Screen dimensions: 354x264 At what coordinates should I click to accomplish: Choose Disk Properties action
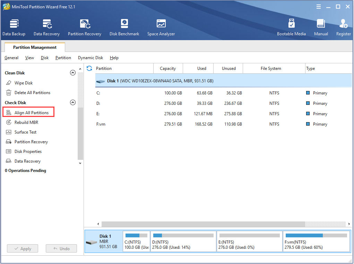28,151
